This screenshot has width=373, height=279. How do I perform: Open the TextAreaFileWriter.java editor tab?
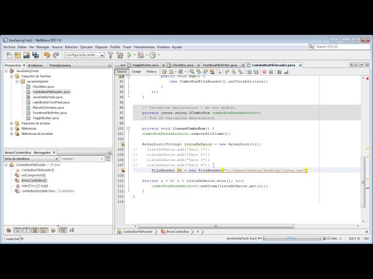coord(220,65)
